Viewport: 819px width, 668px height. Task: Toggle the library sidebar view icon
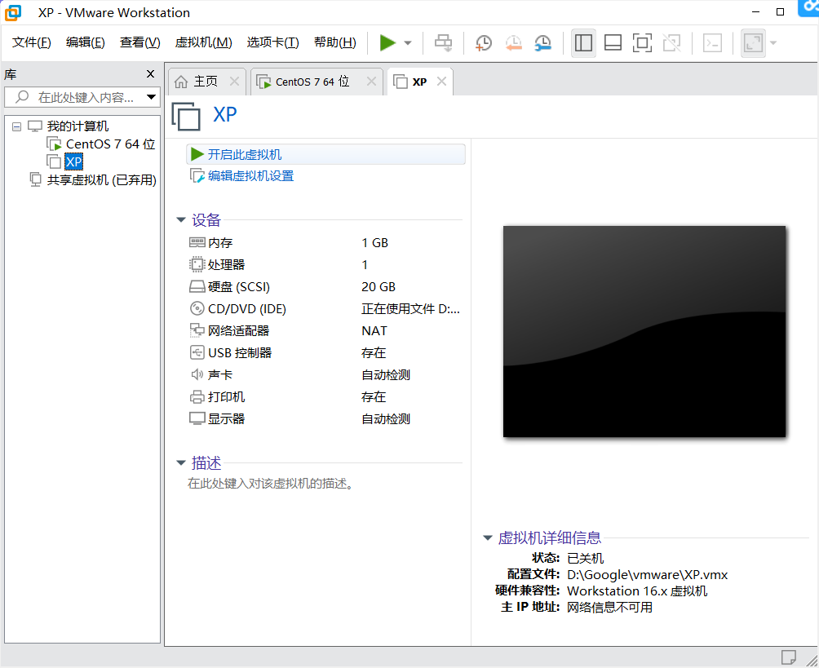[x=583, y=43]
